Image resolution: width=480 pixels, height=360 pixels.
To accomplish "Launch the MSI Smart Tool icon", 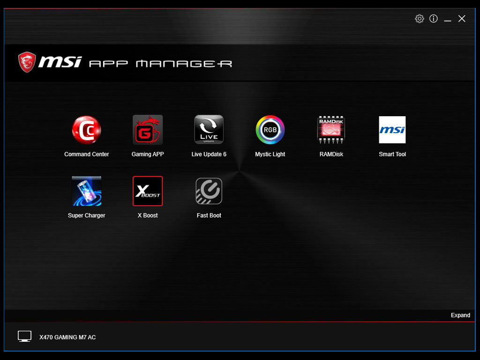I will pyautogui.click(x=392, y=130).
